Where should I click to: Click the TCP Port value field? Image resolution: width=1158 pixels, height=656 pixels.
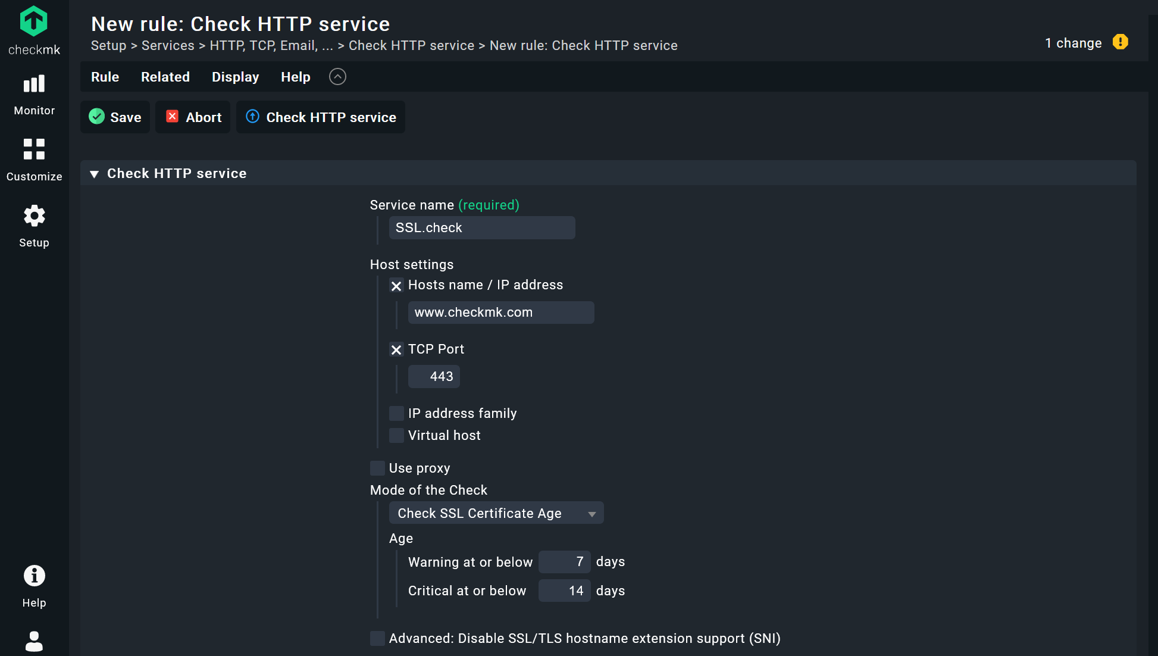click(434, 376)
